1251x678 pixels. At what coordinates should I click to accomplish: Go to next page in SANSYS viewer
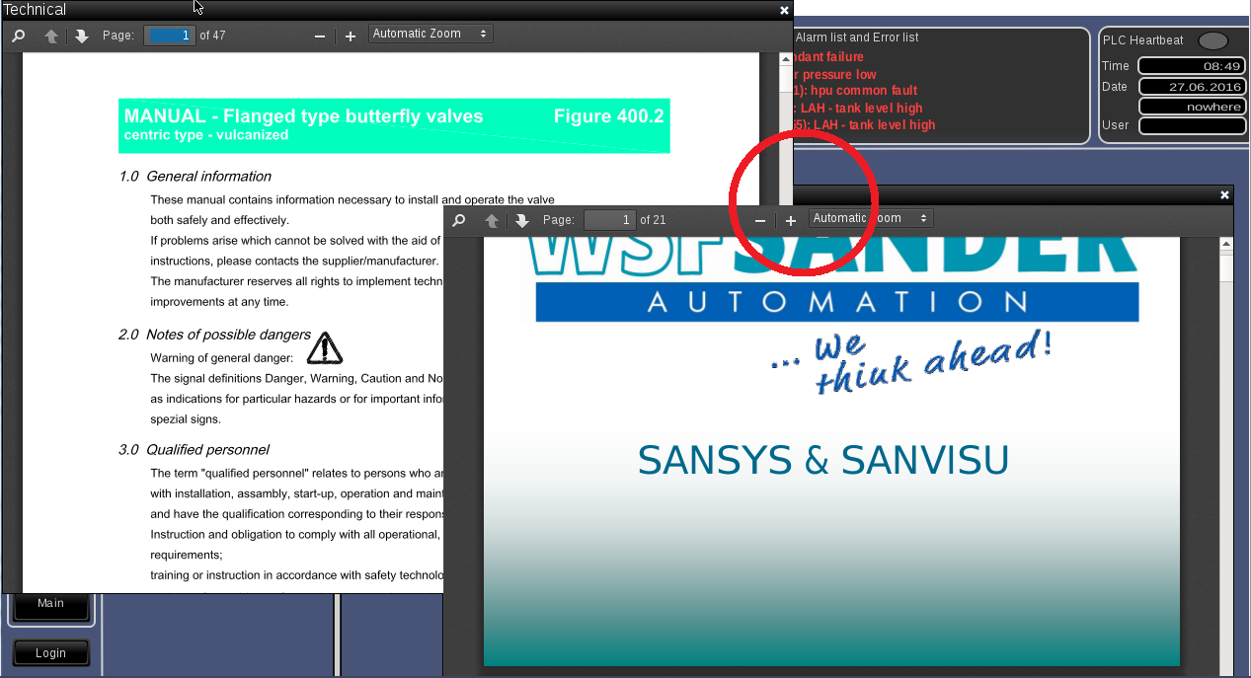tap(521, 220)
